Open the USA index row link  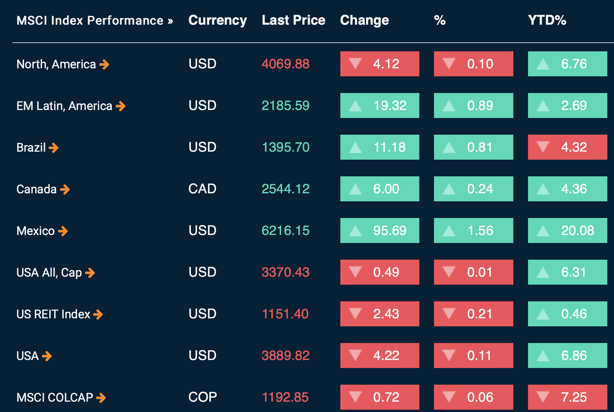pyautogui.click(x=27, y=356)
